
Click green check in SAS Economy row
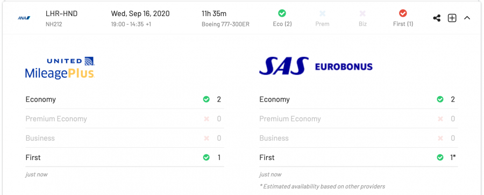pos(440,99)
